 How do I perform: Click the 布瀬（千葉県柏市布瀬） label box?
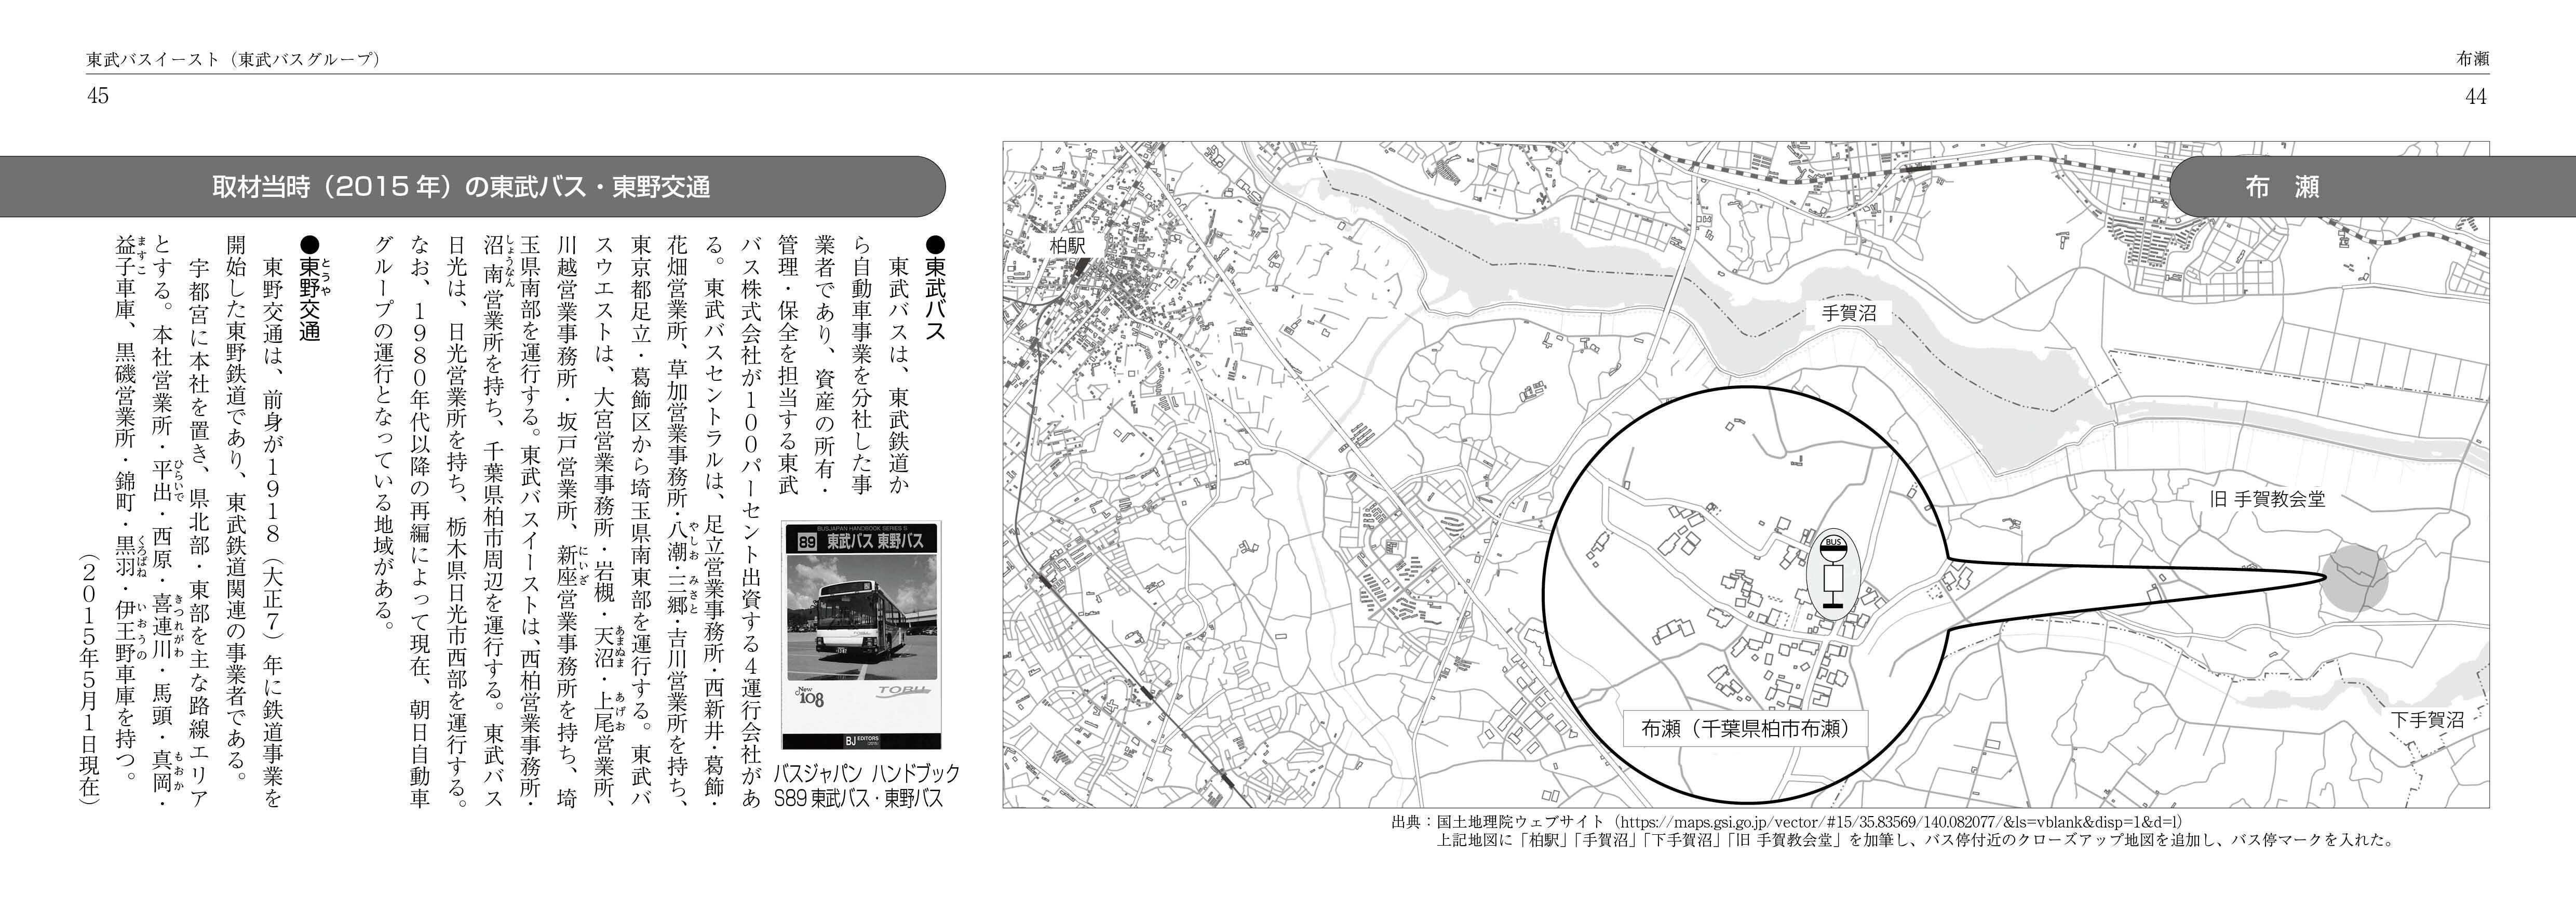coord(1746,729)
